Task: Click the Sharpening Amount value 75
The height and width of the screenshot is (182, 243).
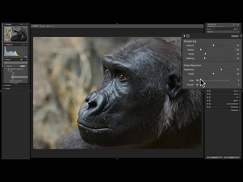Action: (237, 45)
